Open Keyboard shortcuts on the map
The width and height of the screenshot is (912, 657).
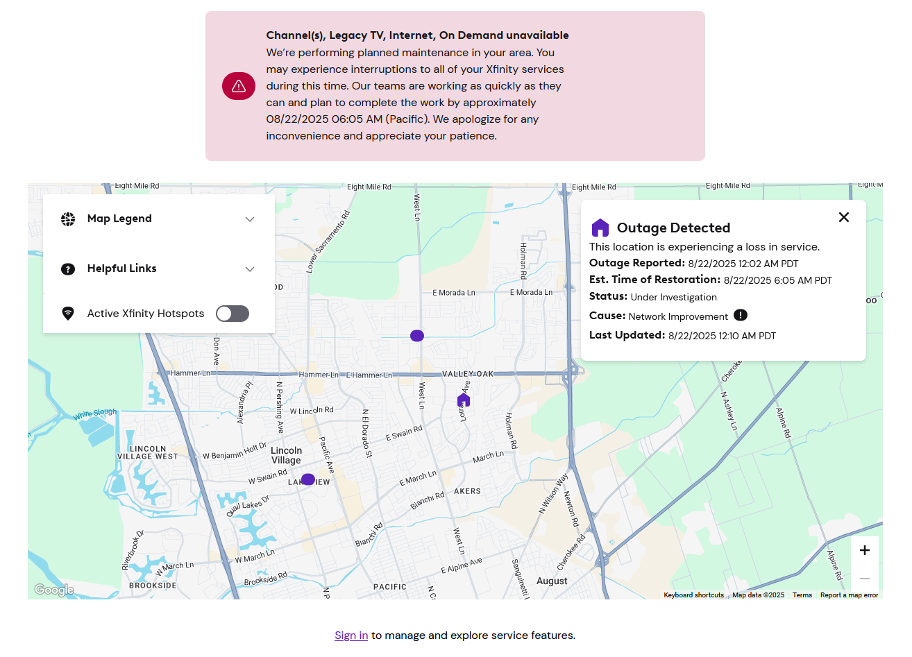(693, 595)
